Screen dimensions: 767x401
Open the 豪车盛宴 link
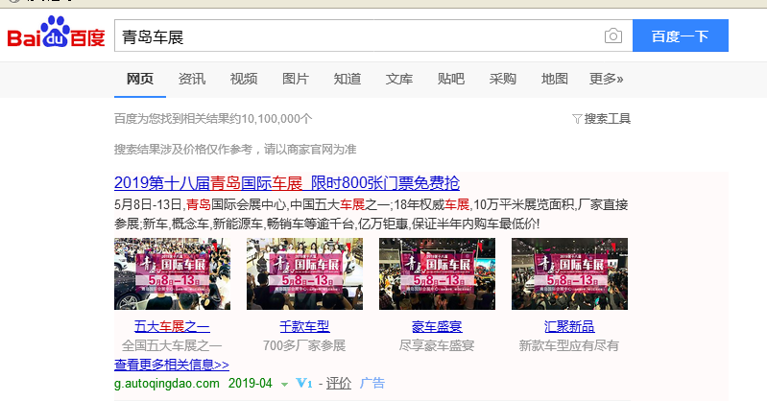click(438, 326)
